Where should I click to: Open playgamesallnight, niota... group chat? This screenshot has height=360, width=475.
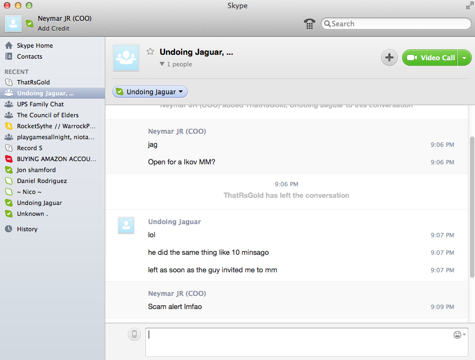pyautogui.click(x=53, y=137)
